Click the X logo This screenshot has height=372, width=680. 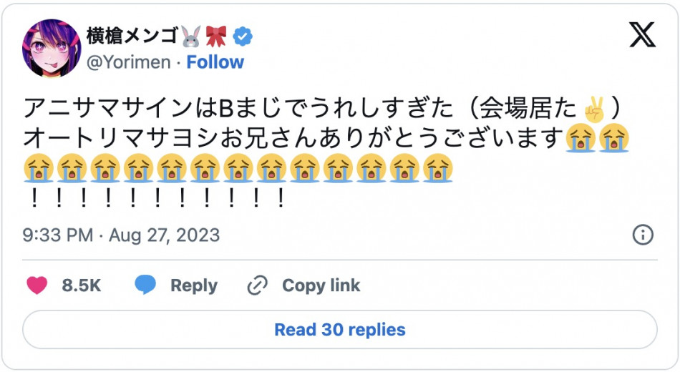pos(642,35)
